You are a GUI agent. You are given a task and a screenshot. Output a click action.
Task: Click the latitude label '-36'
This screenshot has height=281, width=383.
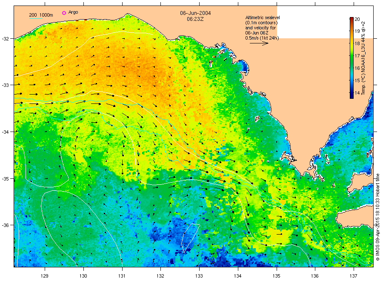[5, 225]
